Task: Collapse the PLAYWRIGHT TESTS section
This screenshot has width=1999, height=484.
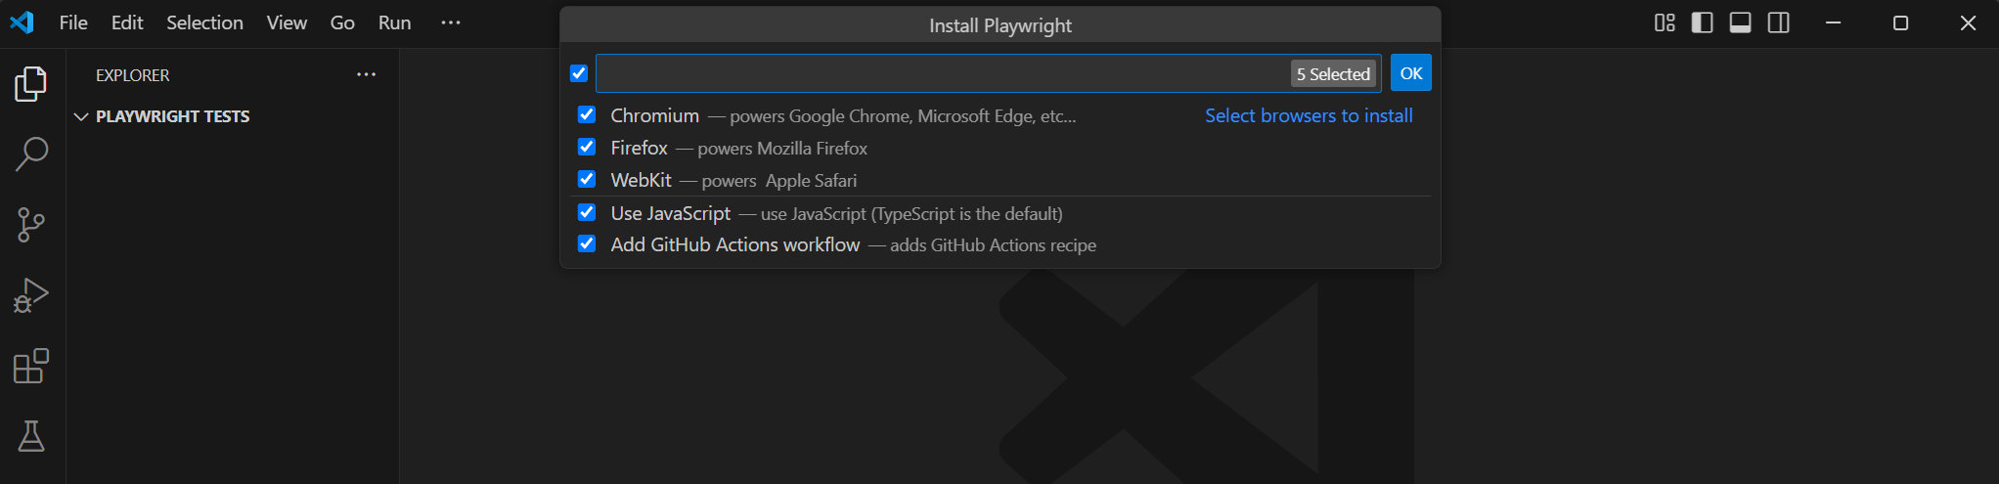Action: tap(81, 116)
